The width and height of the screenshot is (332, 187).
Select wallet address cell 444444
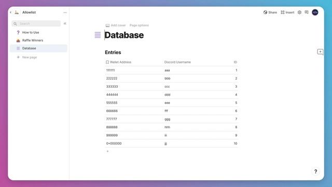click(x=112, y=95)
